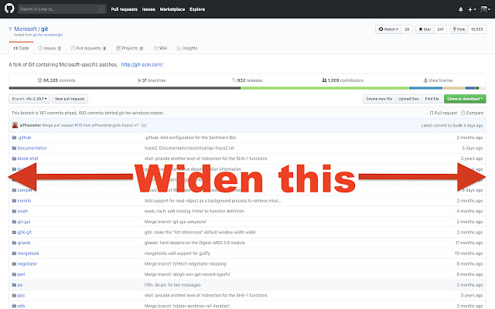
Task: Open the gitweb folder
Action: (x=24, y=243)
